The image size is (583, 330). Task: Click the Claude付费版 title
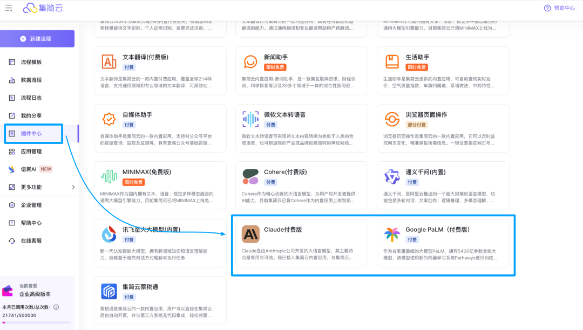(x=283, y=229)
